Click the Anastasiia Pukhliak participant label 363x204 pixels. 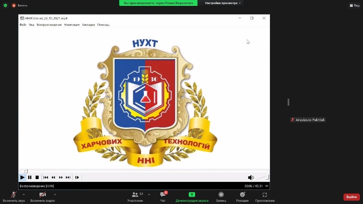308,120
